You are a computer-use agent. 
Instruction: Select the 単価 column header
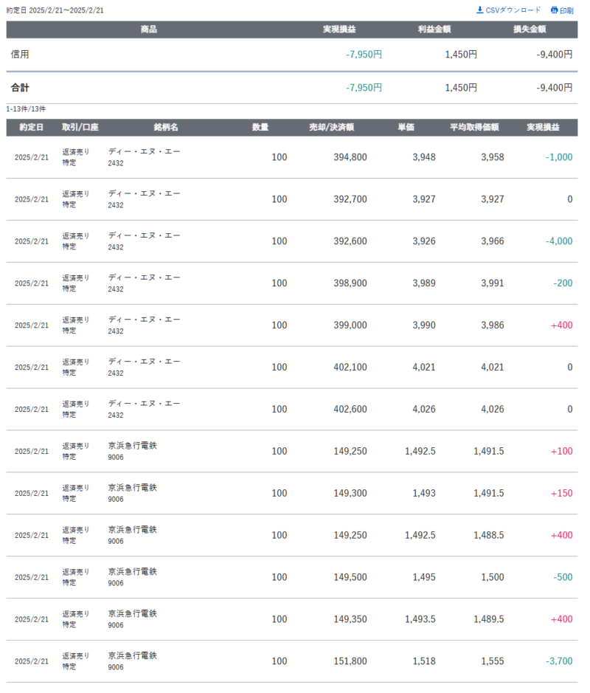(406, 128)
